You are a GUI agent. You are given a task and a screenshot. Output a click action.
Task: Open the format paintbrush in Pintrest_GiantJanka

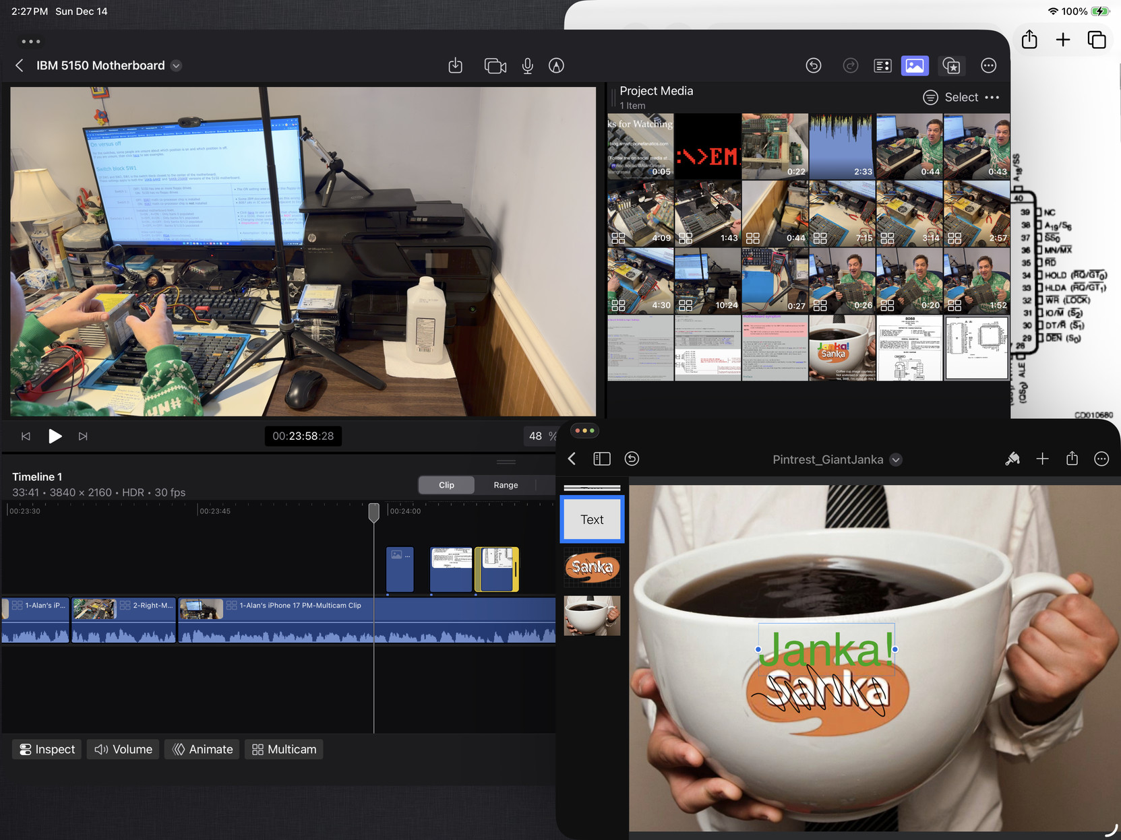(1012, 459)
